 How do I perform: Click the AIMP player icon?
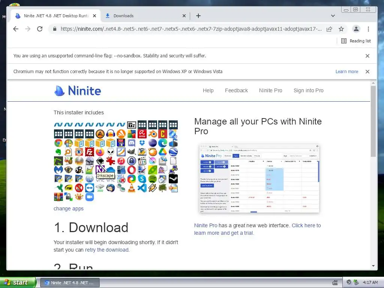(x=100, y=134)
